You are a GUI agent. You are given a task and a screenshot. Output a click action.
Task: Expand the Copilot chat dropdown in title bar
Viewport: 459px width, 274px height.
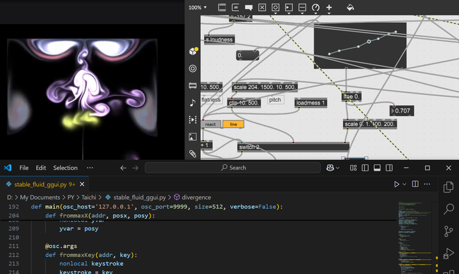pyautogui.click(x=337, y=168)
